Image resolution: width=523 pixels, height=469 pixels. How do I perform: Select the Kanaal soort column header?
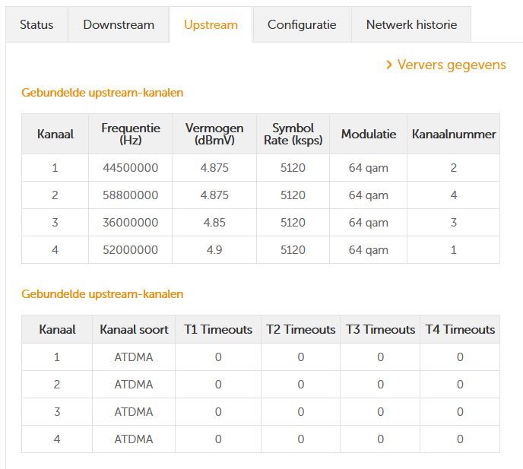coord(133,329)
